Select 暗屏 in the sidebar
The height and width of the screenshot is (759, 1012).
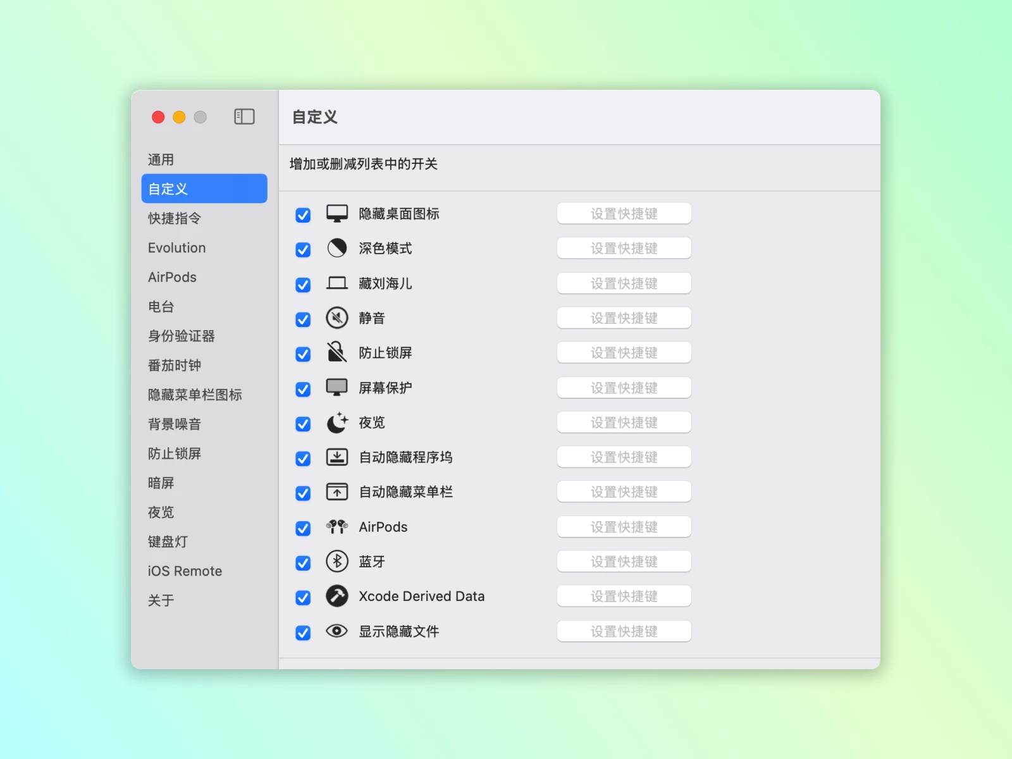pyautogui.click(x=204, y=483)
